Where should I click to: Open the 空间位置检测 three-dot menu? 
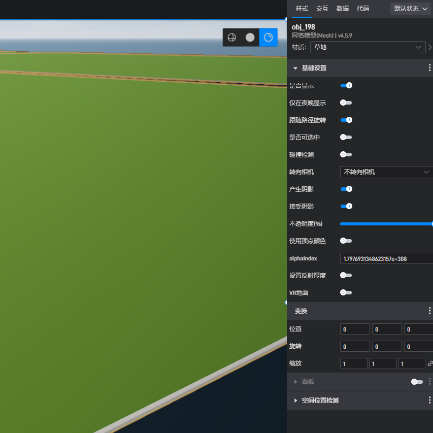[x=429, y=400]
